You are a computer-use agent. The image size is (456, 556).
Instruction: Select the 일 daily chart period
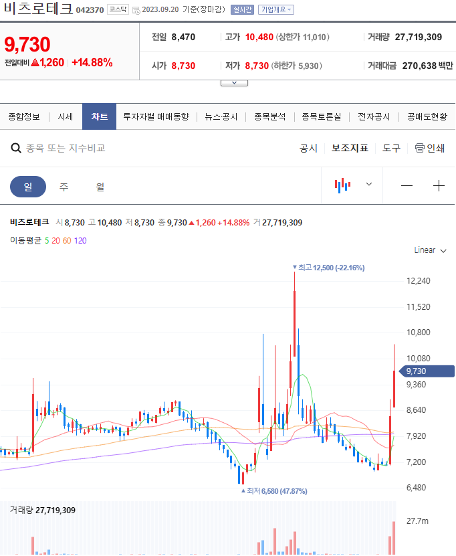(x=28, y=187)
